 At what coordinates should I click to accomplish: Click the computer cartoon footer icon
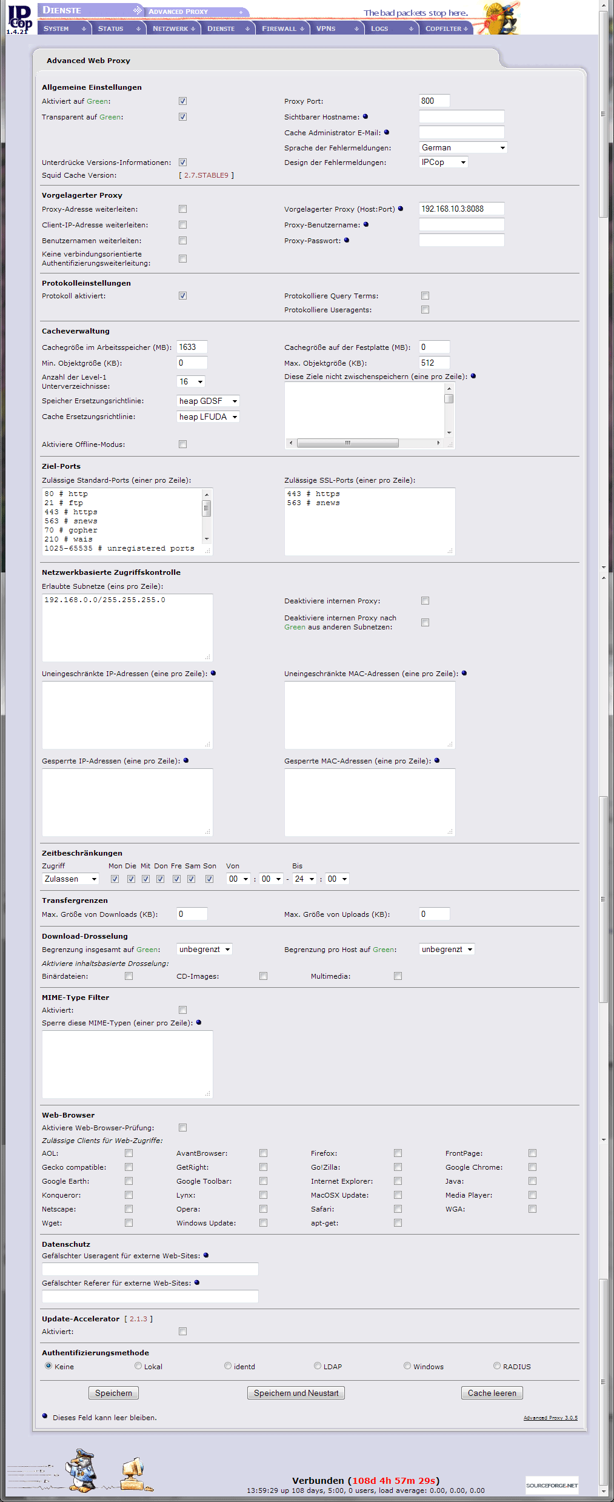[136, 1475]
